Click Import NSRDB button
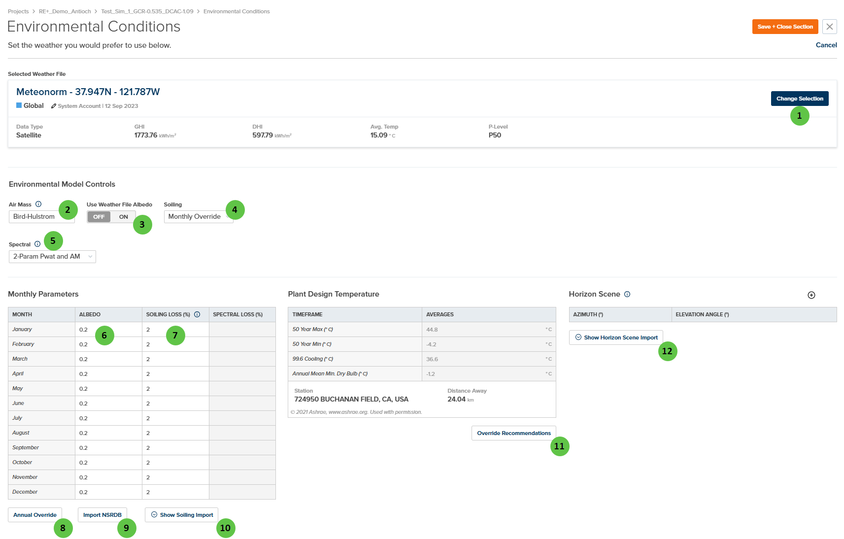Image resolution: width=844 pixels, height=539 pixels. (102, 515)
